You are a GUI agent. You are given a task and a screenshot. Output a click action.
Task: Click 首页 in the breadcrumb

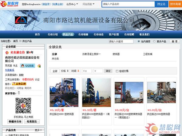pos(15,41)
